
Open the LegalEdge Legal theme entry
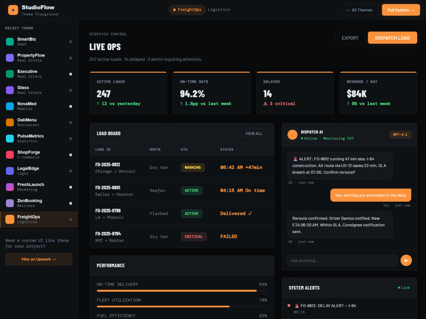click(39, 171)
